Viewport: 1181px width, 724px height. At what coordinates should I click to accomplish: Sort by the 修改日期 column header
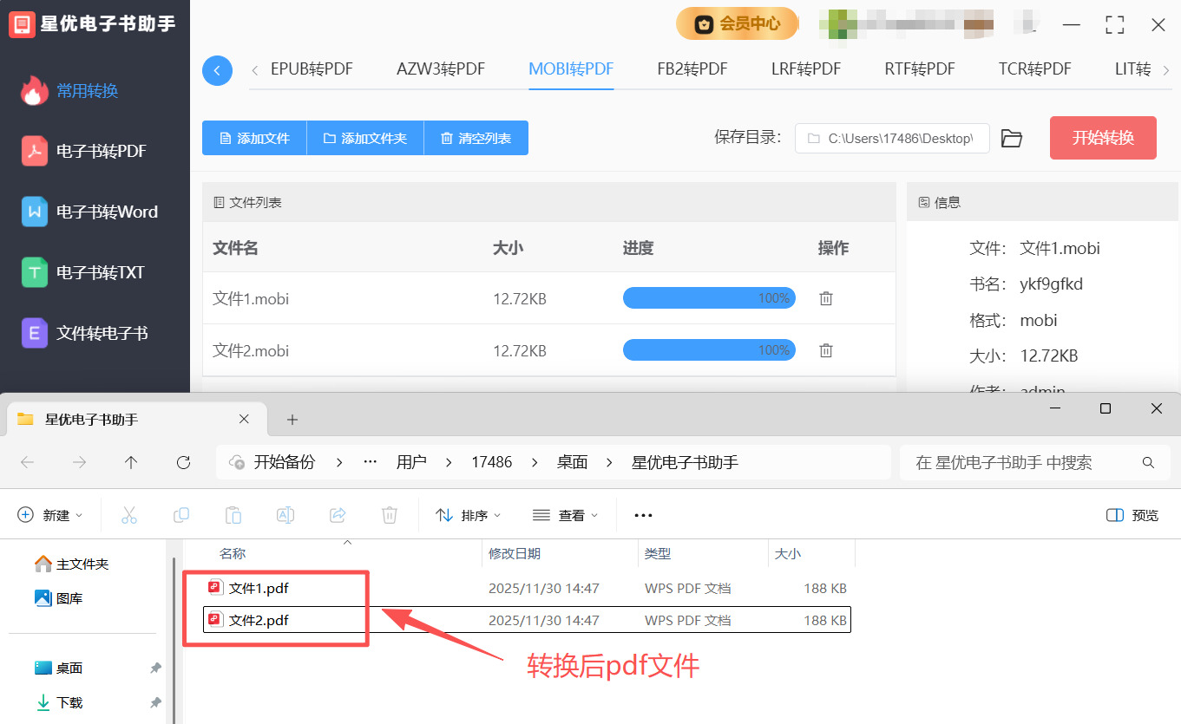tap(515, 553)
